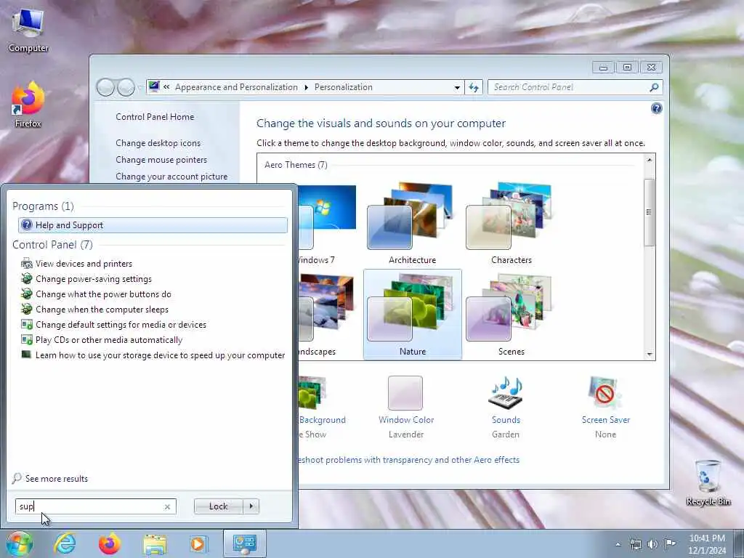Viewport: 744px width, 558px height.
Task: Select the Scenes theme
Action: coord(511,315)
